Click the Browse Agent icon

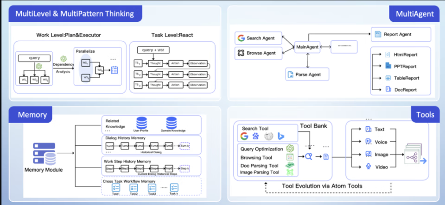click(x=241, y=53)
